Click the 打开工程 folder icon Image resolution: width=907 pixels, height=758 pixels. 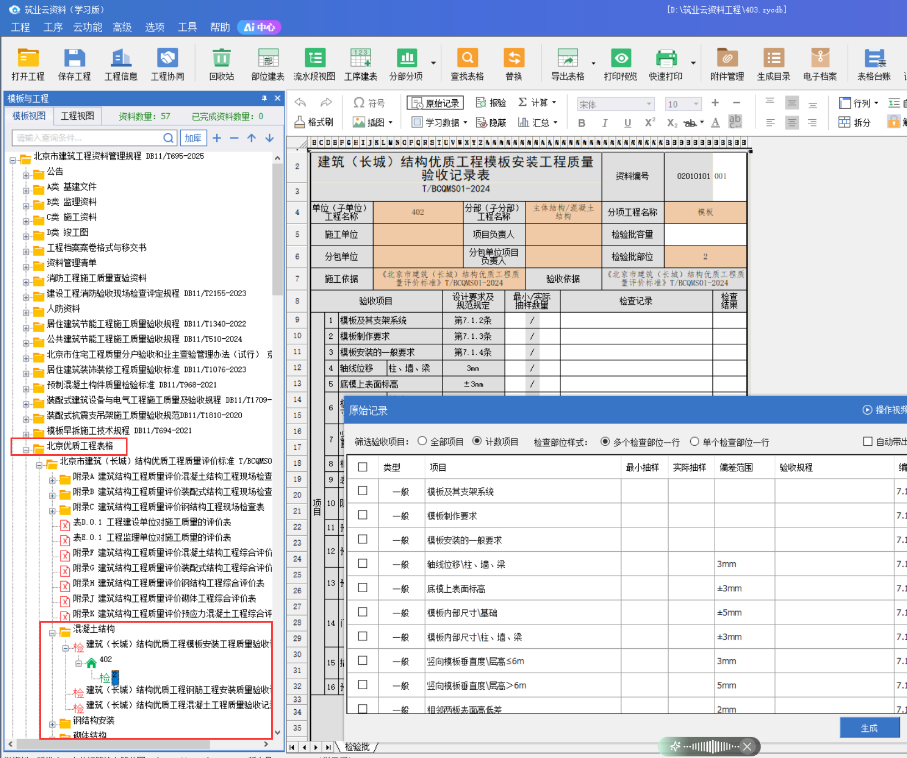(28, 58)
